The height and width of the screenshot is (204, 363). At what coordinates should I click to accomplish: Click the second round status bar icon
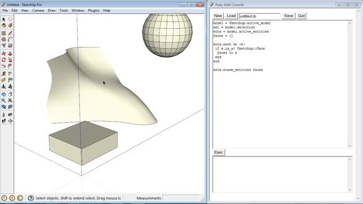point(12,198)
